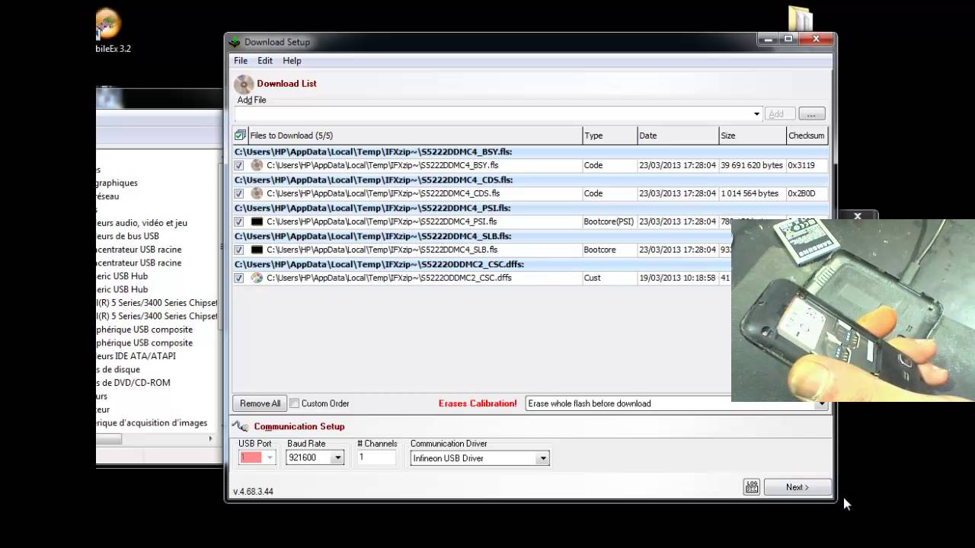Click the 1 014 564 bytes size cell
Viewport: 975px width, 548px height.
(752, 193)
